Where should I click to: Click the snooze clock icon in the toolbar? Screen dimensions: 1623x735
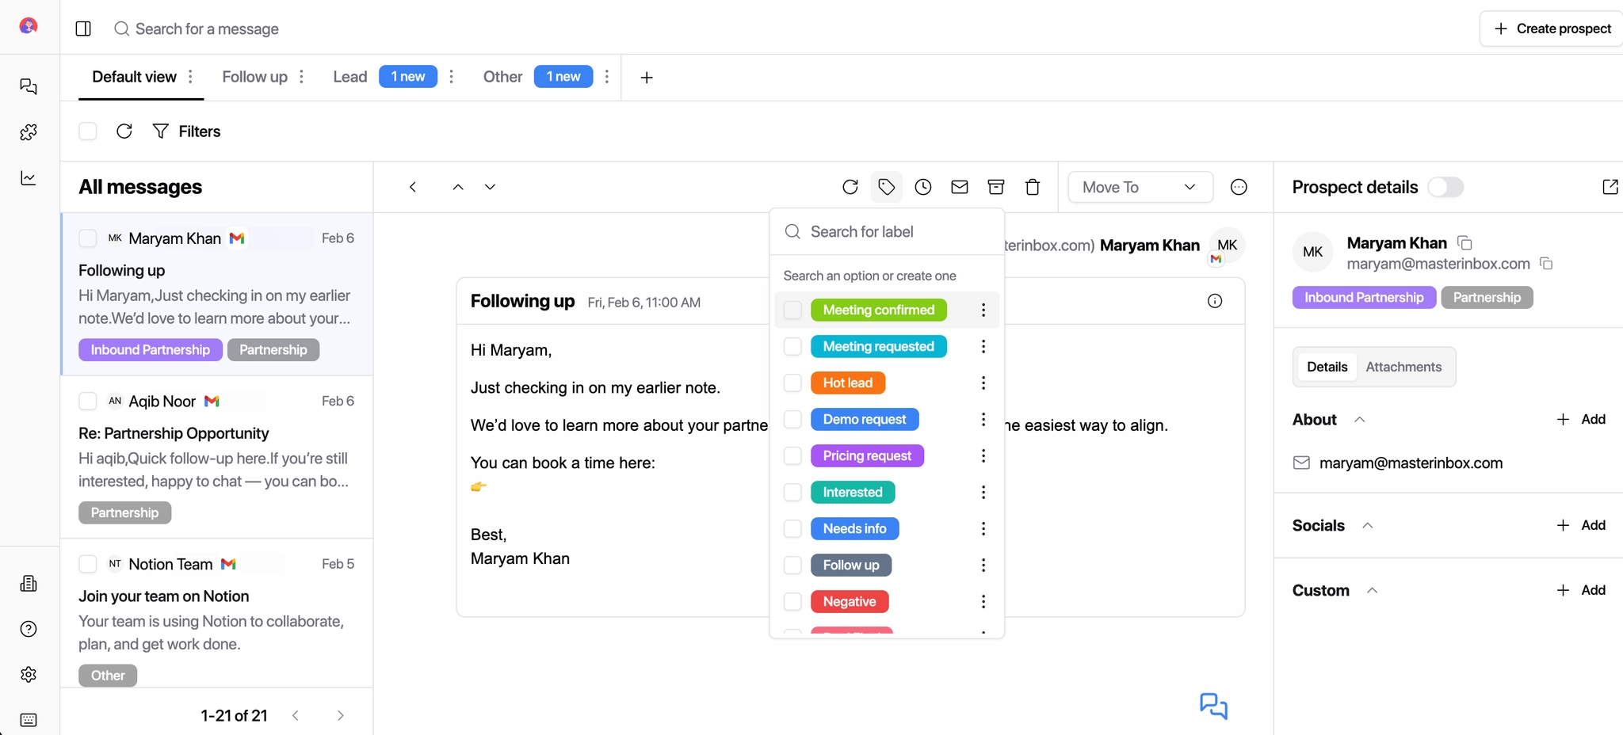coord(923,187)
